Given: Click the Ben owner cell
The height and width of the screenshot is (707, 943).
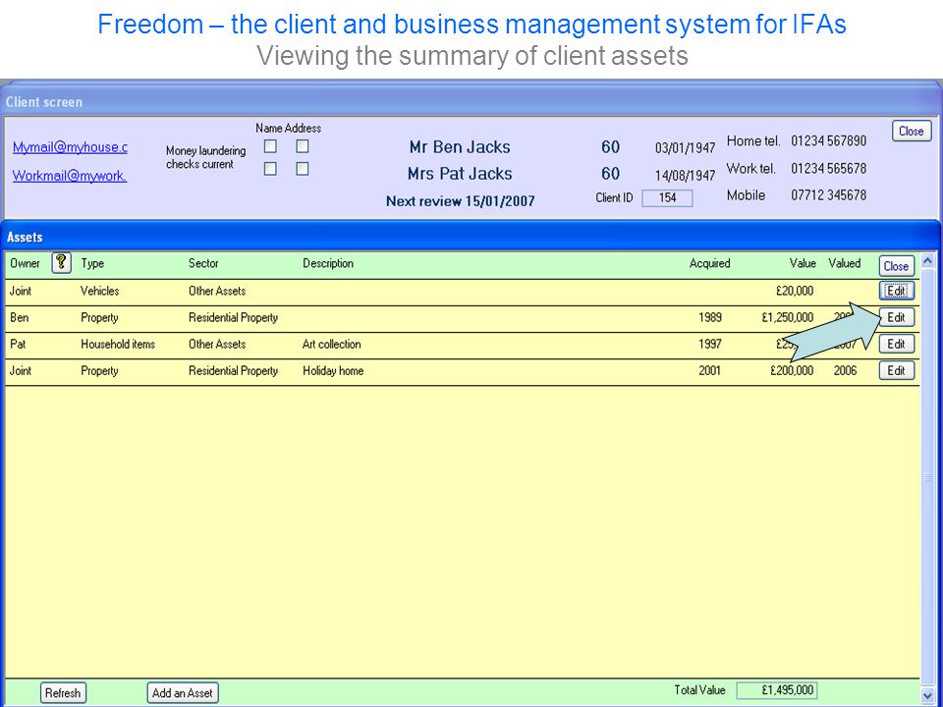Looking at the screenshot, I should [20, 317].
